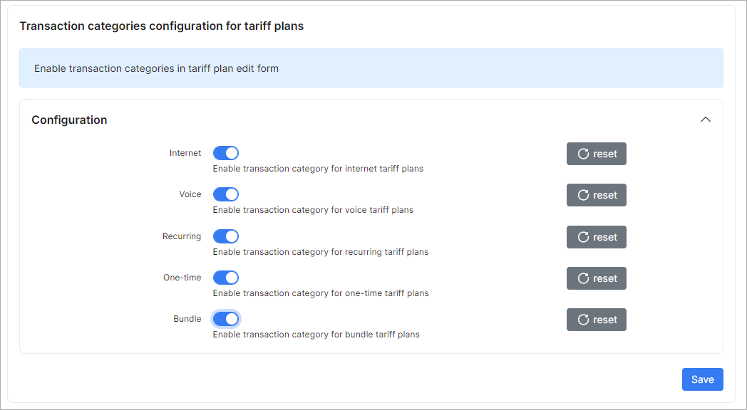Image resolution: width=747 pixels, height=410 pixels.
Task: Click the Bundle field label
Action: click(187, 319)
